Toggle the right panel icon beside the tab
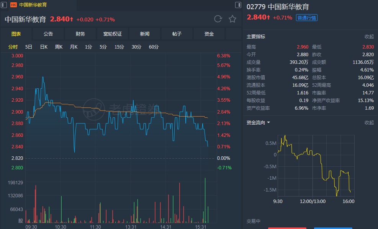The width and height of the screenshot is (378, 229). [238, 5]
